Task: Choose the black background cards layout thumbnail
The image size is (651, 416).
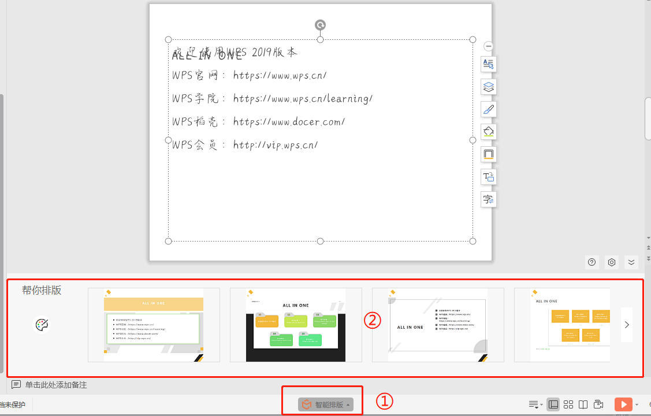Action: click(x=296, y=325)
